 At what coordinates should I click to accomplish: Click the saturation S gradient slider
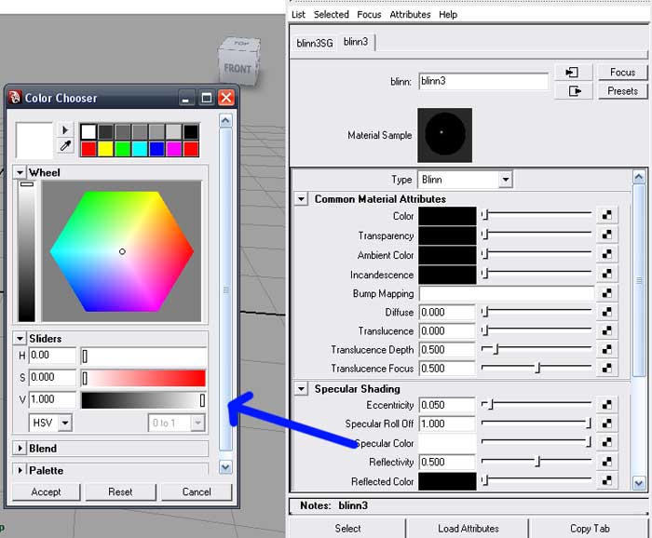coord(143,378)
